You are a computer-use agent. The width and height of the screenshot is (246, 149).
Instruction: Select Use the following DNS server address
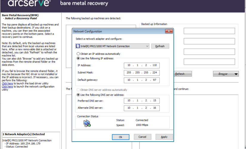coord(78,95)
